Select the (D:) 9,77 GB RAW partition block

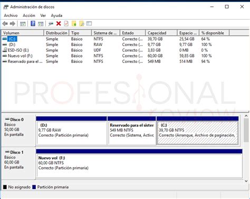pos(72,131)
